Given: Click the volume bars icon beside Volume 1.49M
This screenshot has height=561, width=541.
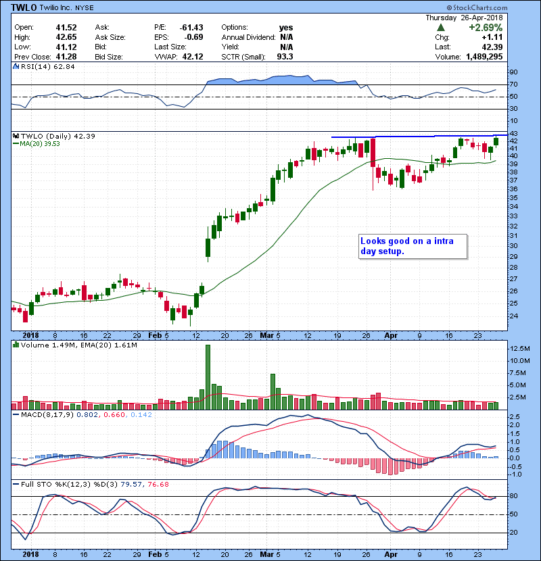Looking at the screenshot, I should [x=16, y=345].
